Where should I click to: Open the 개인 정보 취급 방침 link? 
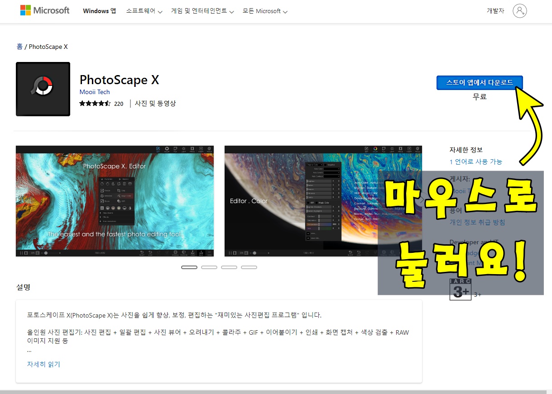(x=477, y=222)
